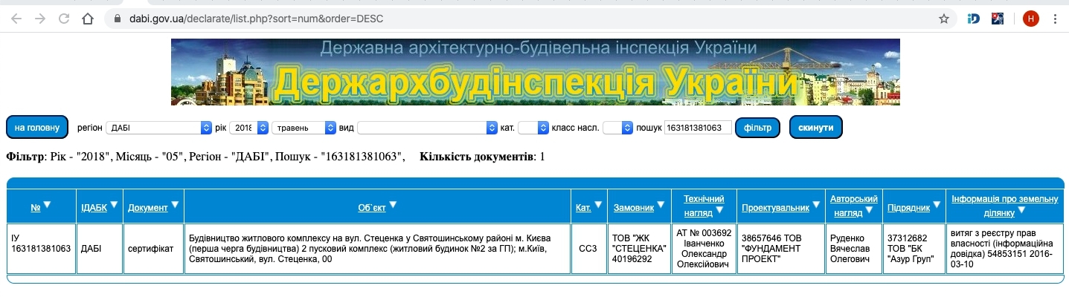The image size is (1069, 297).
Task: Sort by the Замовник column header
Action: tap(634, 208)
